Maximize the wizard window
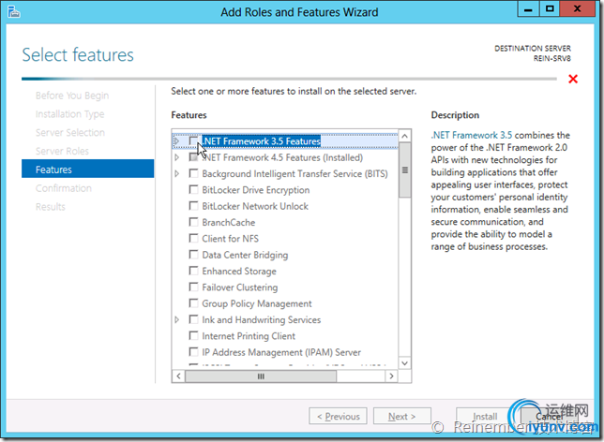Viewport: 604px width, 442px height. tap(550, 8)
